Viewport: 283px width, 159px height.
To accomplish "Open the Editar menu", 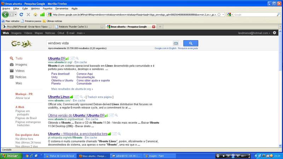I will point(16,8).
